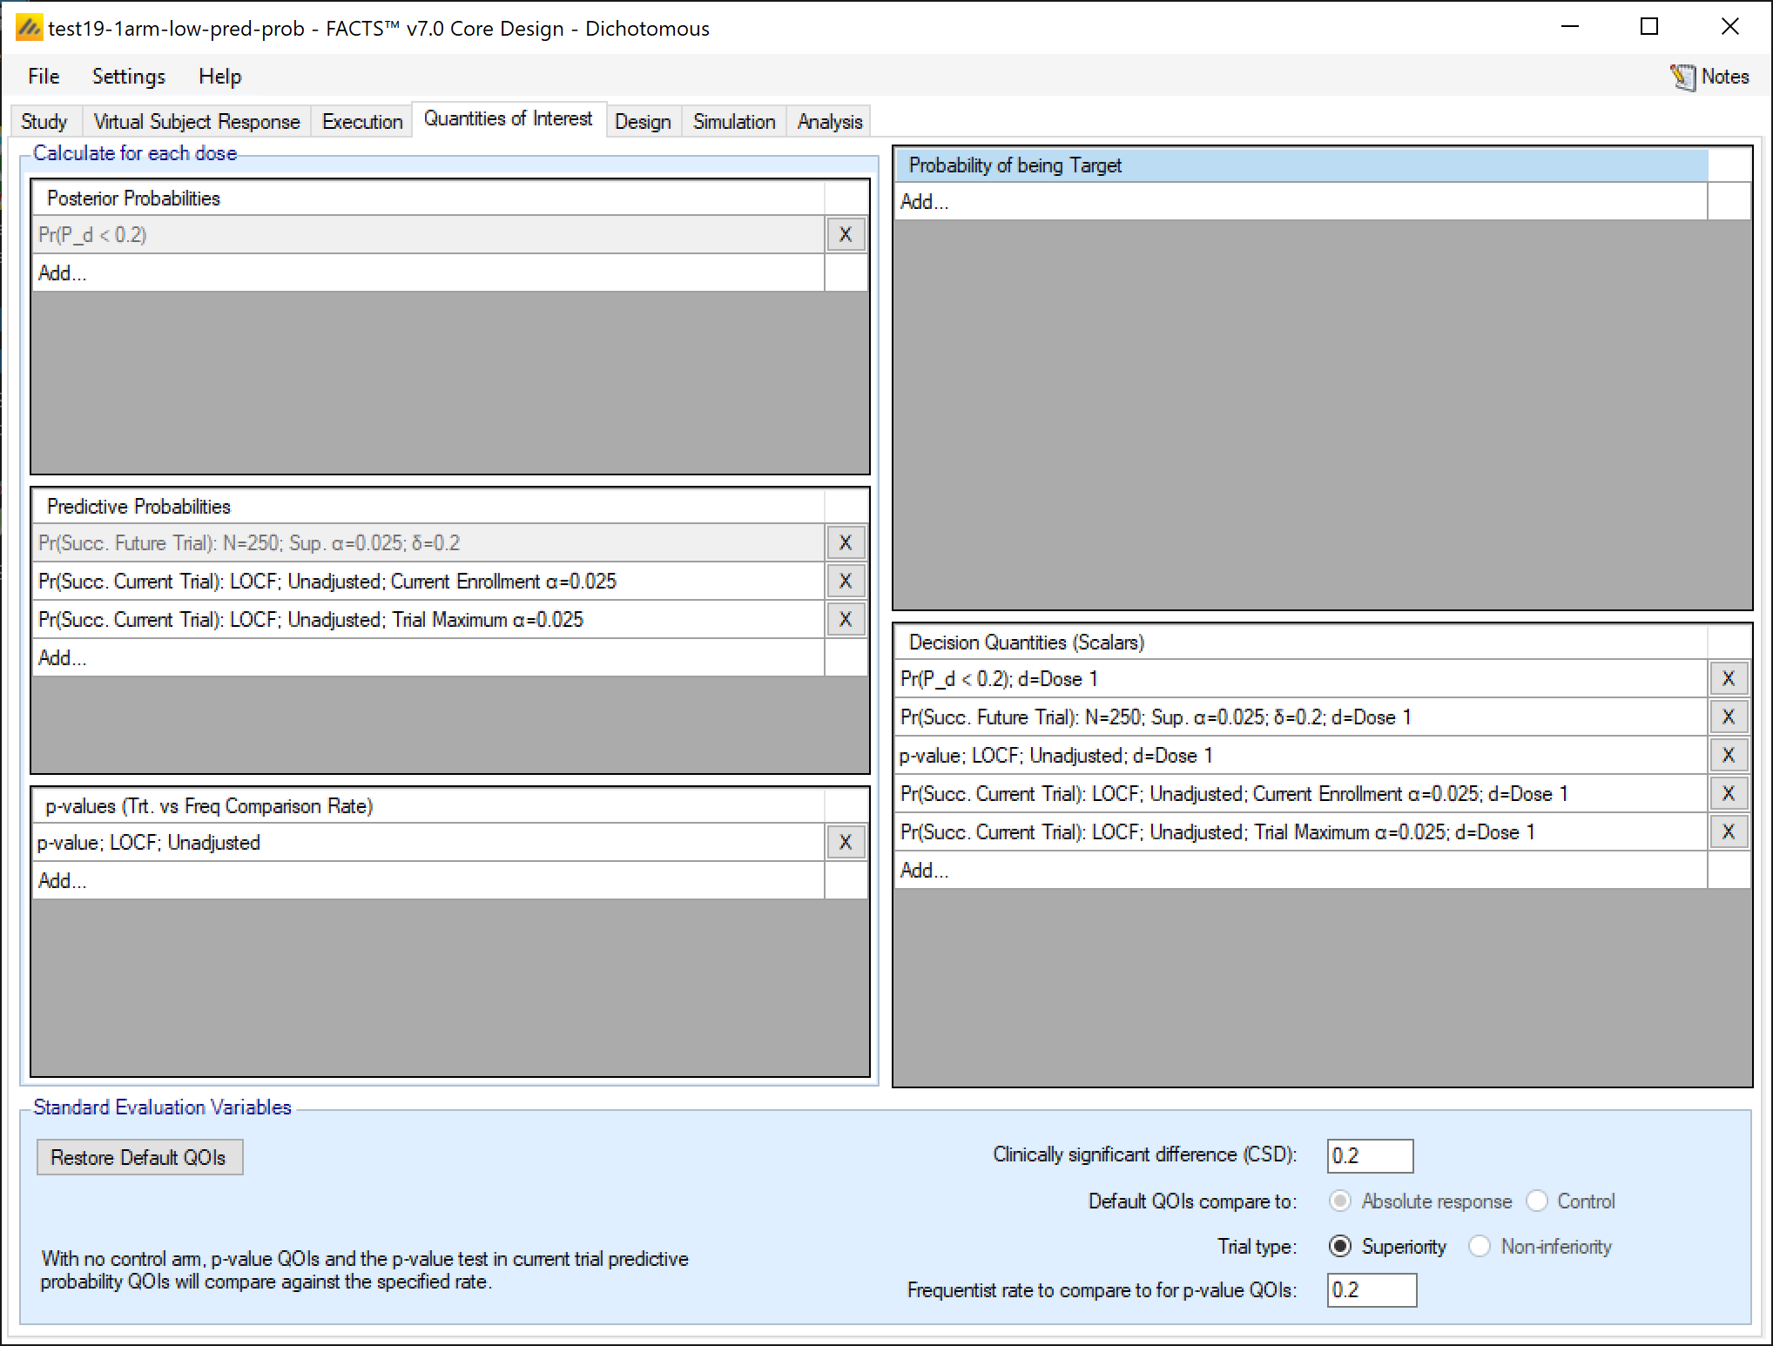This screenshot has width=1773, height=1346.
Task: Edit the Clinically significant difference field
Action: (1369, 1155)
